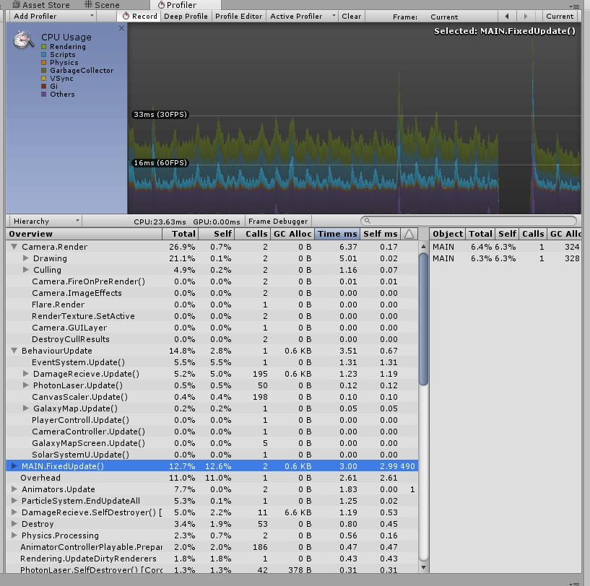The image size is (590, 586).
Task: Collapse the BehaviourUpdate row
Action: tap(14, 351)
